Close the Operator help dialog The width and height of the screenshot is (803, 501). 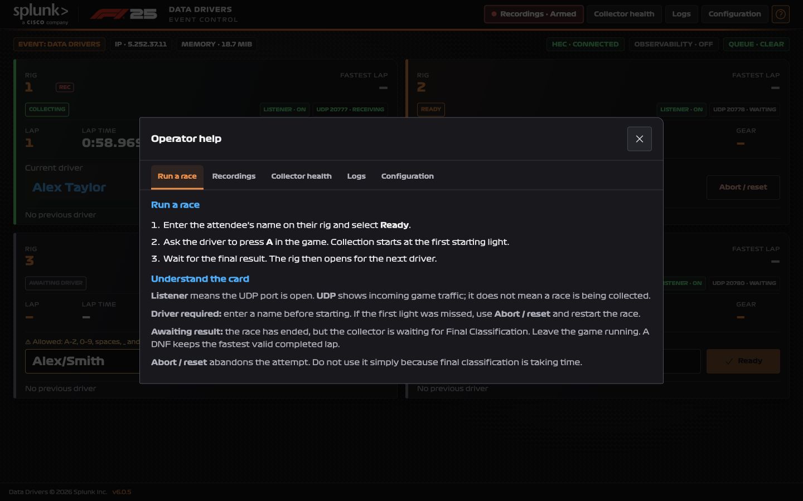click(640, 139)
